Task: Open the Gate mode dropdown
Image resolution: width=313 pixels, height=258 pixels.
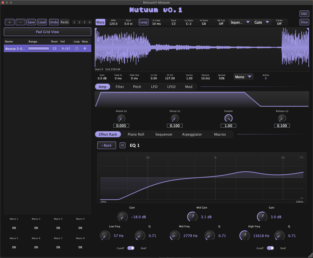Action: click(x=262, y=22)
